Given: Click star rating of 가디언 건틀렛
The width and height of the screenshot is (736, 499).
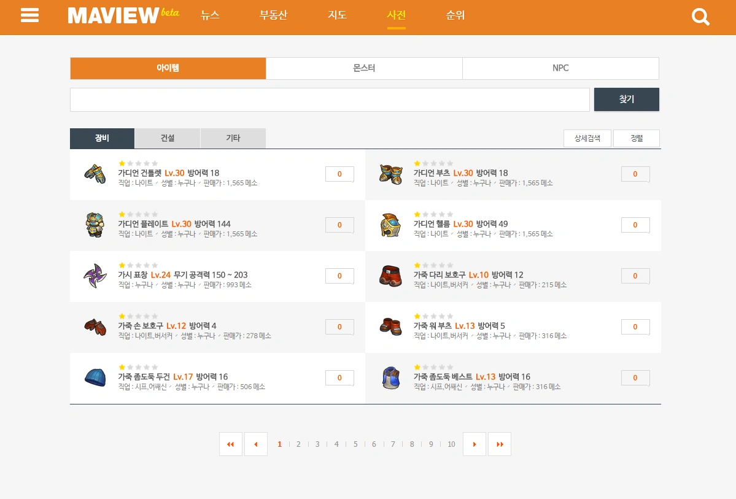Looking at the screenshot, I should pyautogui.click(x=139, y=163).
